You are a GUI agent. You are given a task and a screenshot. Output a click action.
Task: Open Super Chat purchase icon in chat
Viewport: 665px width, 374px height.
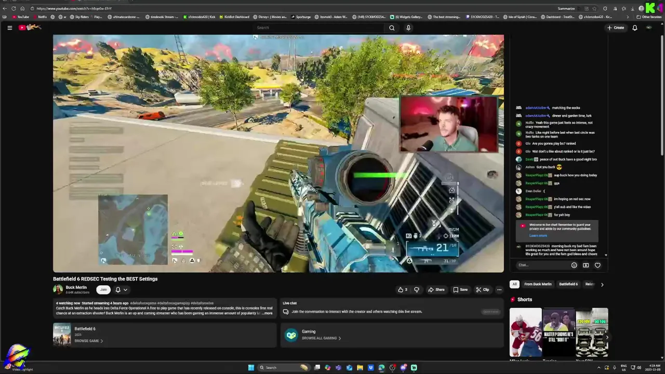click(586, 265)
